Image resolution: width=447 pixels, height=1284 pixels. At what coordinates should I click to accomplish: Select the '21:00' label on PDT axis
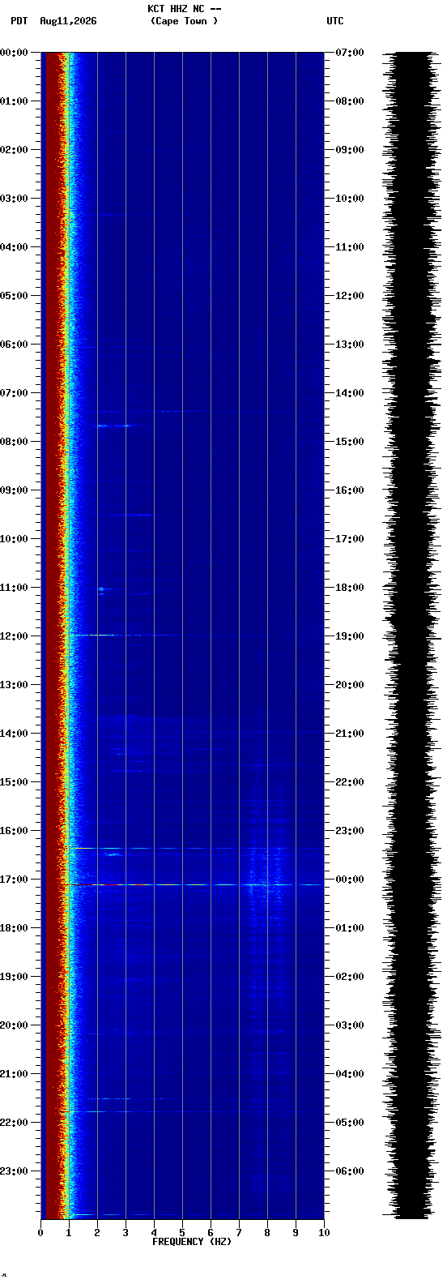point(14,1074)
